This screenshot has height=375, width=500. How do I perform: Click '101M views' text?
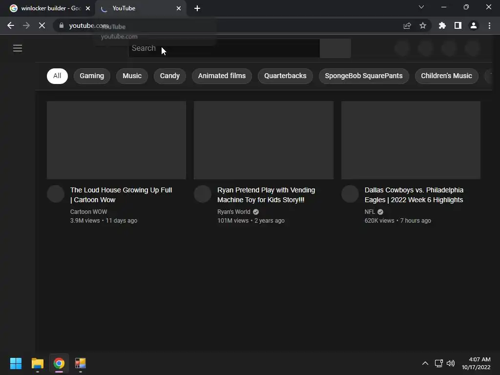(x=233, y=221)
